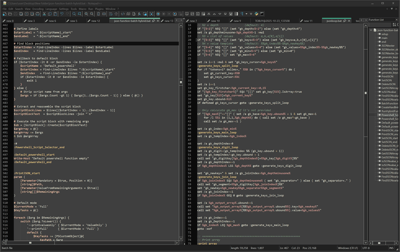Jump to PrintJSON in Function List
This screenshot has width=400, height=252.
coord(387,76)
